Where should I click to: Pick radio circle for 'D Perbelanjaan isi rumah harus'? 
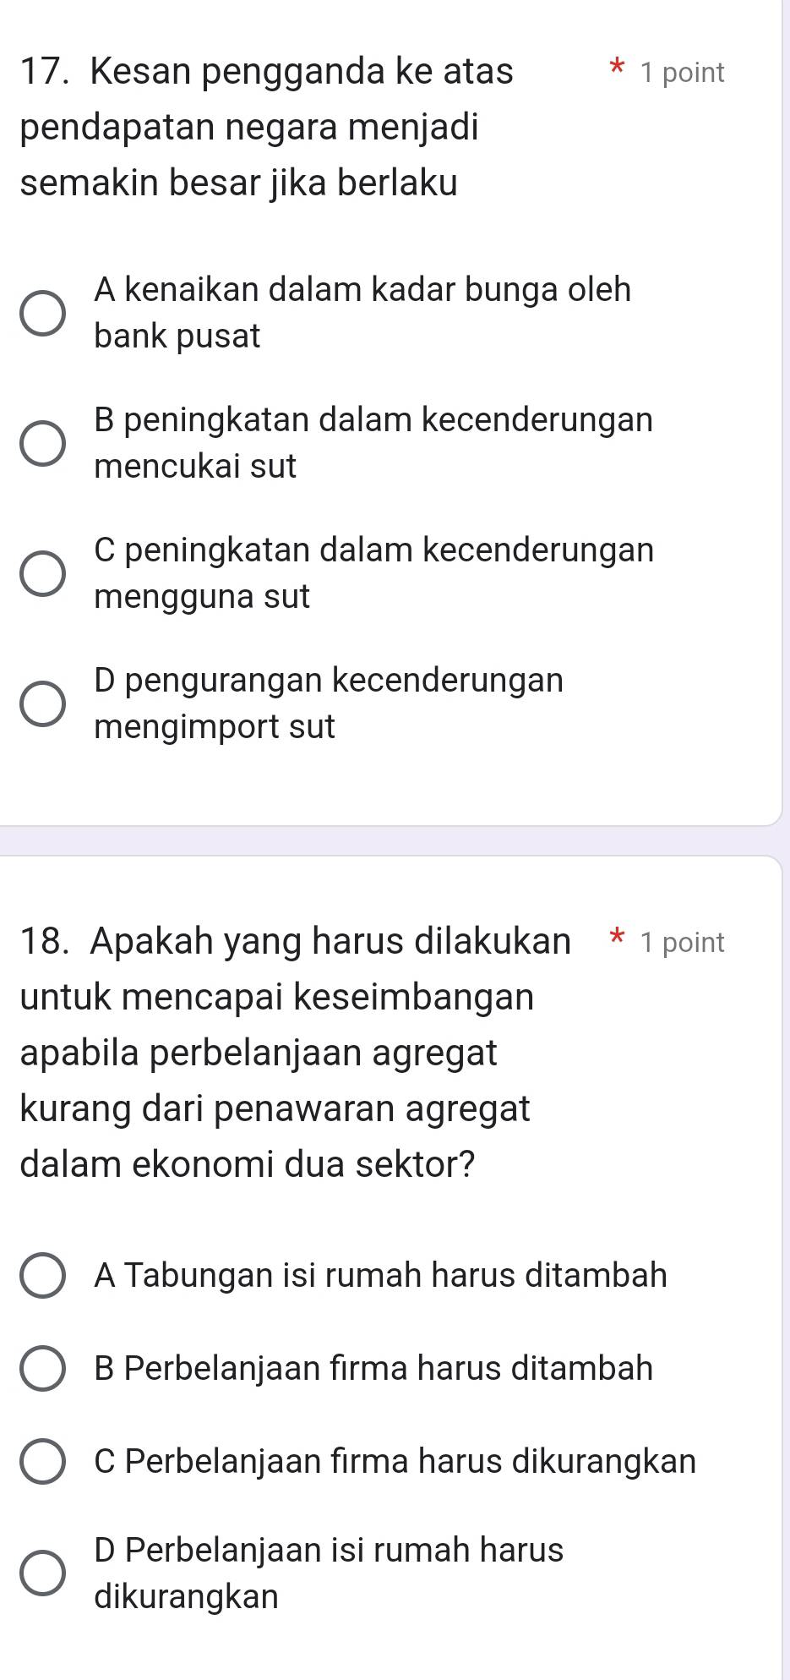[x=42, y=1573]
